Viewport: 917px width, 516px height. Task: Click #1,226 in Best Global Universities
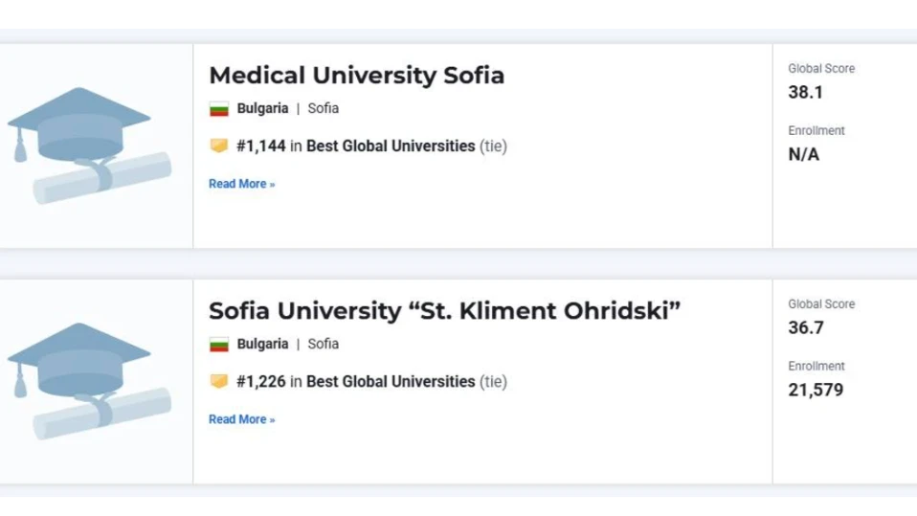point(371,381)
